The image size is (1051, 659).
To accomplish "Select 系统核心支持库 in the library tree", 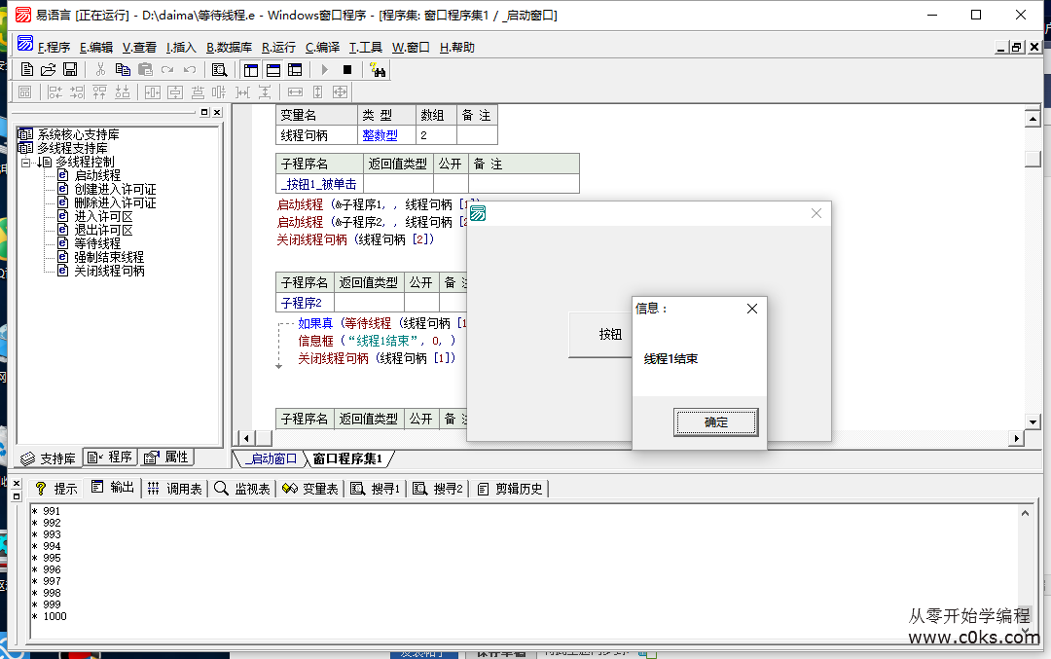I will tap(78, 134).
